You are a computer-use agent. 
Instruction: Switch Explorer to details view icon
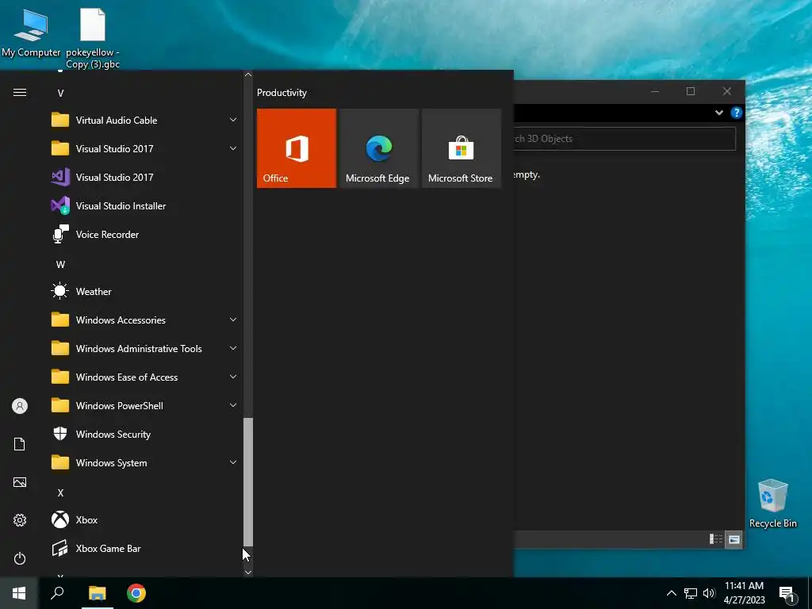coord(716,539)
